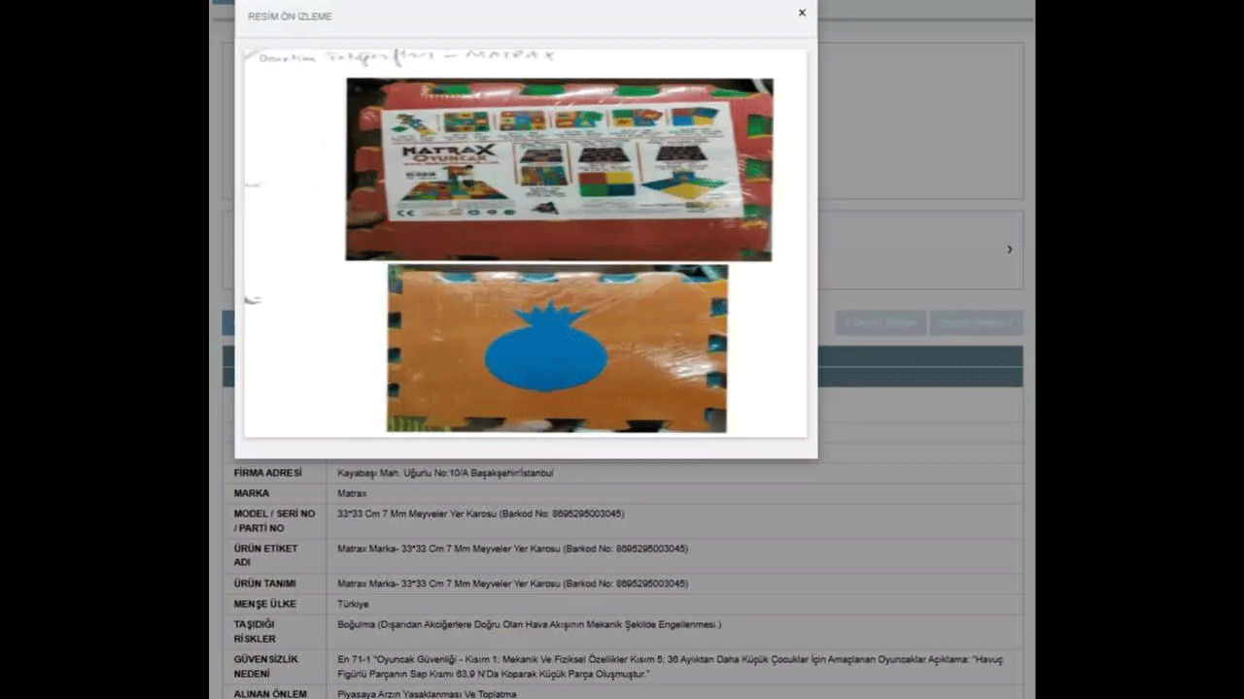Click the Resim Ön İzleme dialog title
1244x699 pixels.
pos(290,17)
